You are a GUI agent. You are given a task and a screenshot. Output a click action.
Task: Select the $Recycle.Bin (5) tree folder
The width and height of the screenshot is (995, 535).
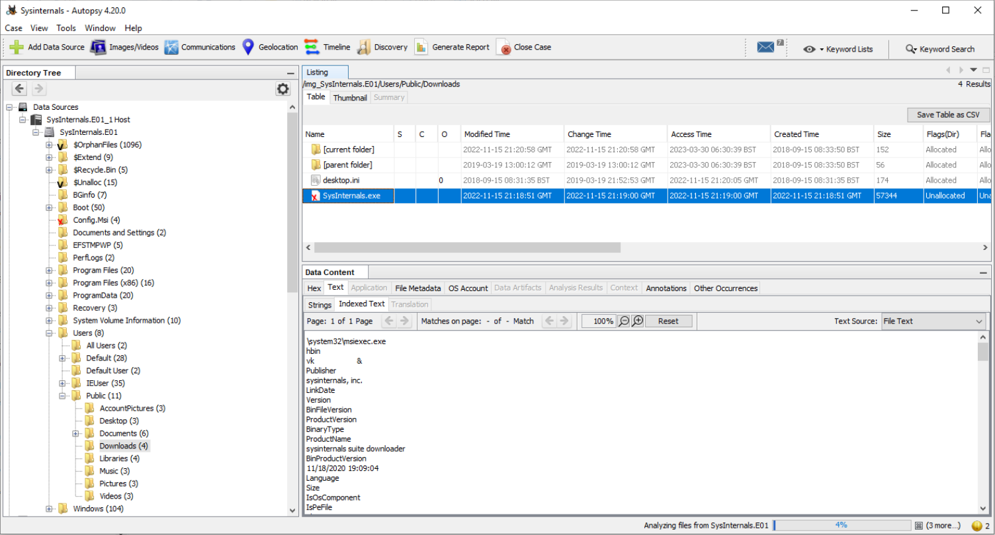pyautogui.click(x=100, y=170)
